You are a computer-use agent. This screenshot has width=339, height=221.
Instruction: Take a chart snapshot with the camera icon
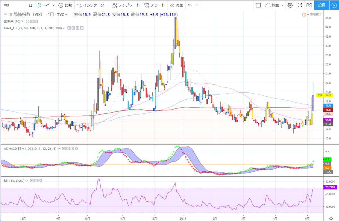pos(310,5)
